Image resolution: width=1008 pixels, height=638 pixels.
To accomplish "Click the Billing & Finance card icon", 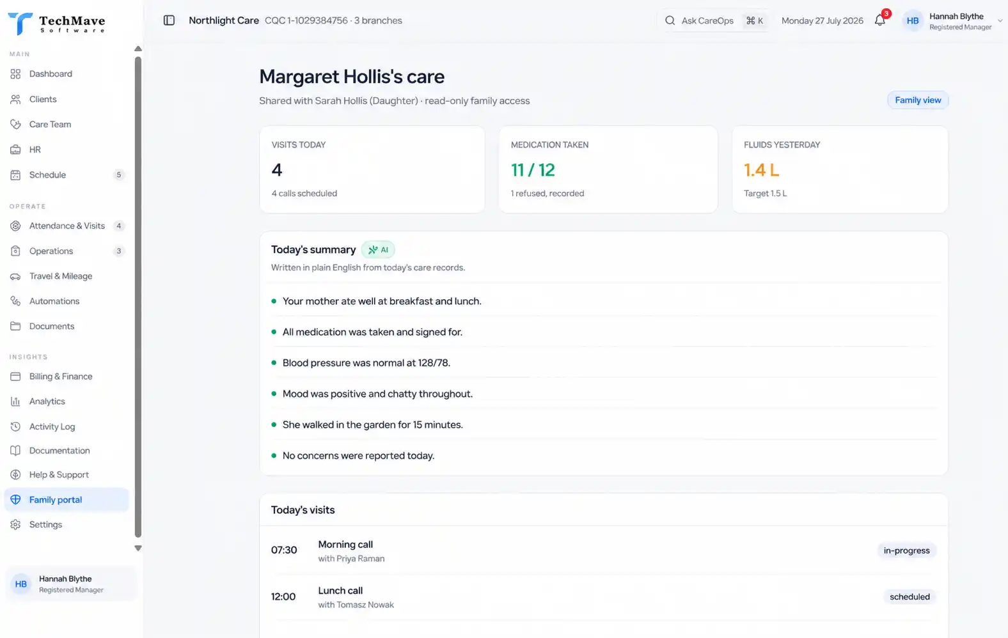I will [15, 377].
